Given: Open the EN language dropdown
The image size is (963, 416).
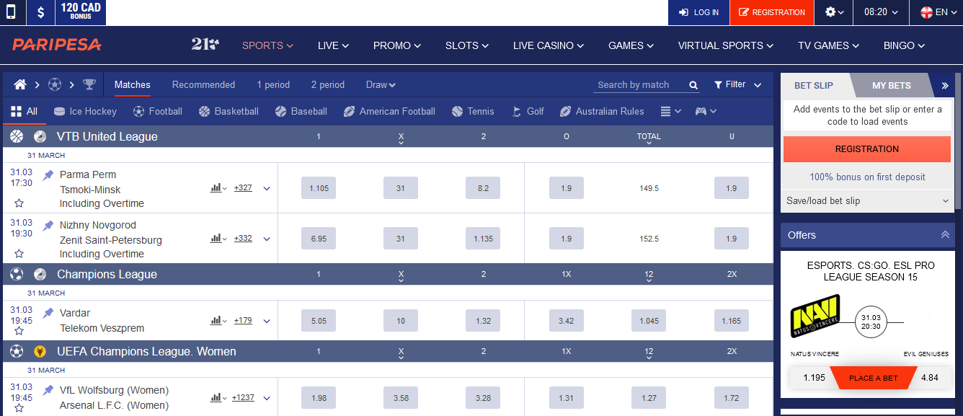Looking at the screenshot, I should pos(938,12).
